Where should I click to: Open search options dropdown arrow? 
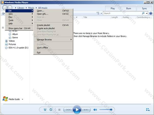point(147,13)
